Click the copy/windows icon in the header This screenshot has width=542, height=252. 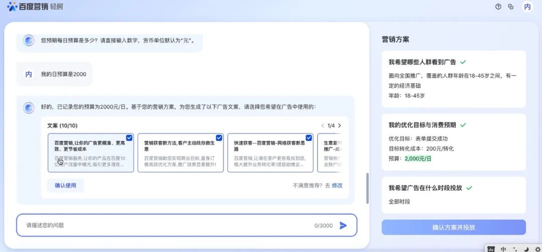click(510, 7)
